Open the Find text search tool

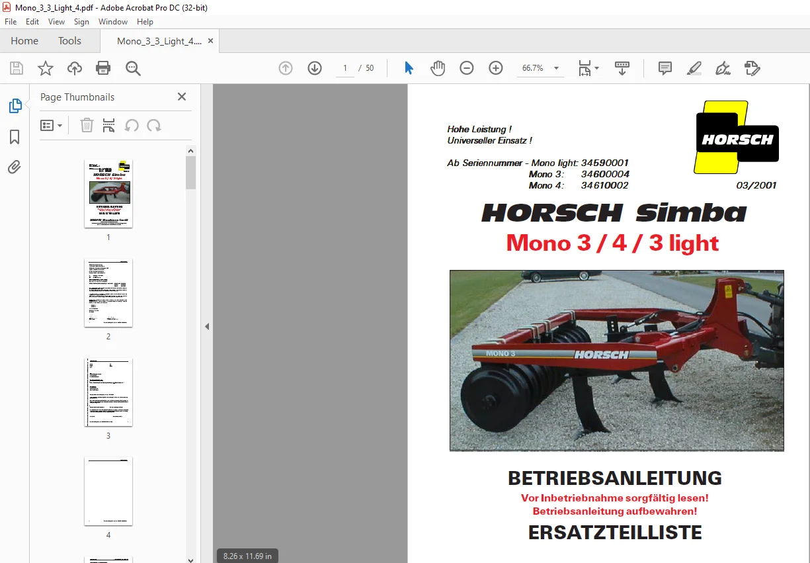click(133, 68)
